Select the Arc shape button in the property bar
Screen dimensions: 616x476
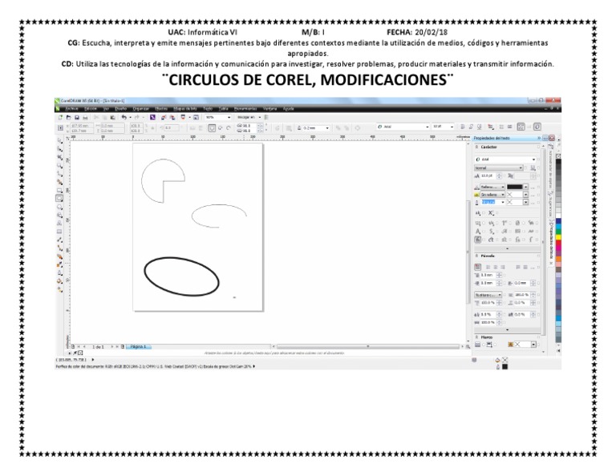coord(229,128)
